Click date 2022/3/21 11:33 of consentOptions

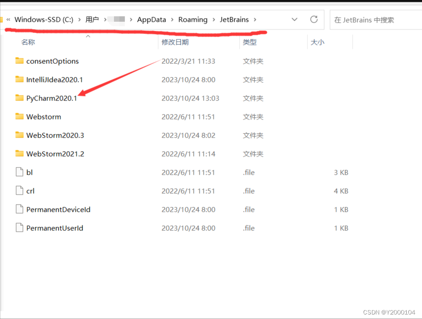(x=188, y=61)
